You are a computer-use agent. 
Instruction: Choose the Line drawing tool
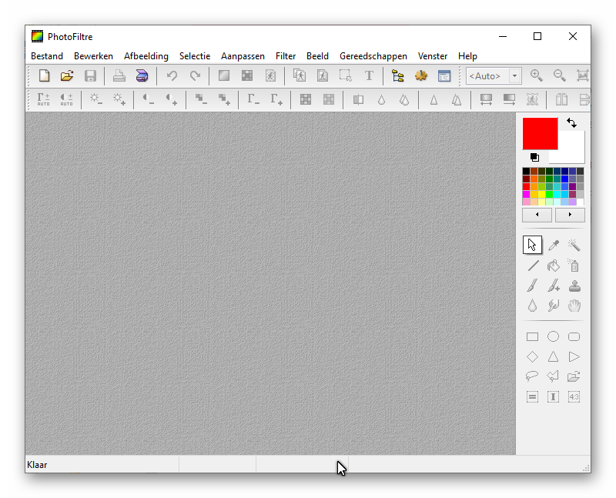[532, 266]
